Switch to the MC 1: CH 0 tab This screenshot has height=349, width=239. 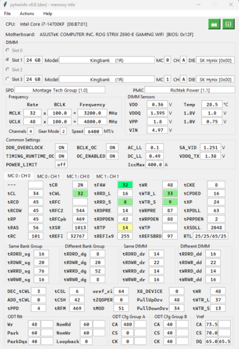click(x=78, y=177)
